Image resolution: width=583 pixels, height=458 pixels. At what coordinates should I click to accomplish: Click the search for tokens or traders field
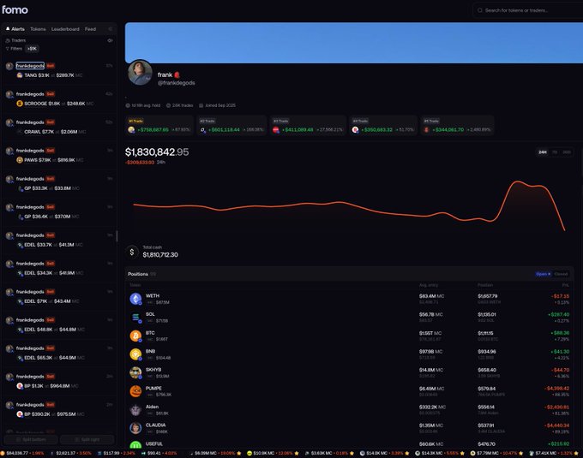pos(528,10)
